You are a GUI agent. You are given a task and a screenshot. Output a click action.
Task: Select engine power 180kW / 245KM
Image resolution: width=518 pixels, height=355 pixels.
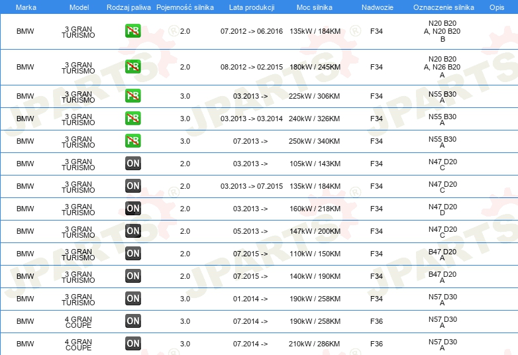[315, 67]
